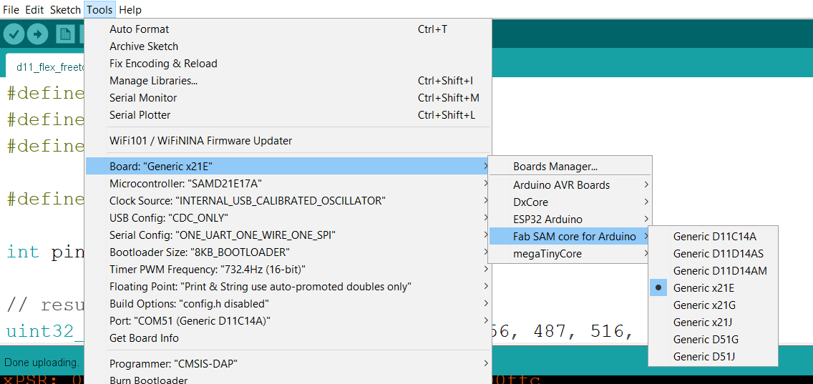Expand Port: "COM51 (Generic D11C14A)" submenu
The image size is (813, 384).
click(x=288, y=321)
